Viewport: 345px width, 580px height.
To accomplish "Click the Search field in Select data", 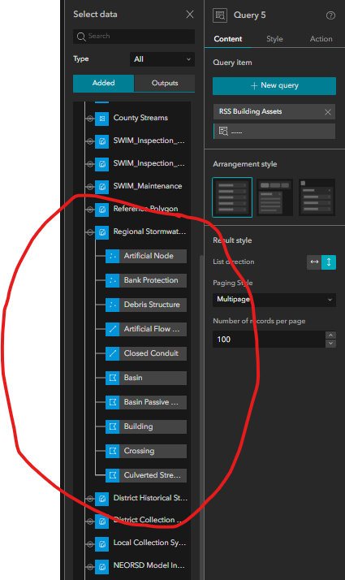I will (134, 37).
